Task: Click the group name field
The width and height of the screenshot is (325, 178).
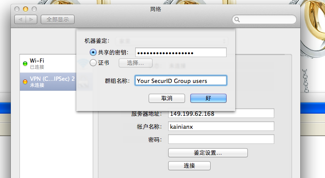Action: coord(181,80)
